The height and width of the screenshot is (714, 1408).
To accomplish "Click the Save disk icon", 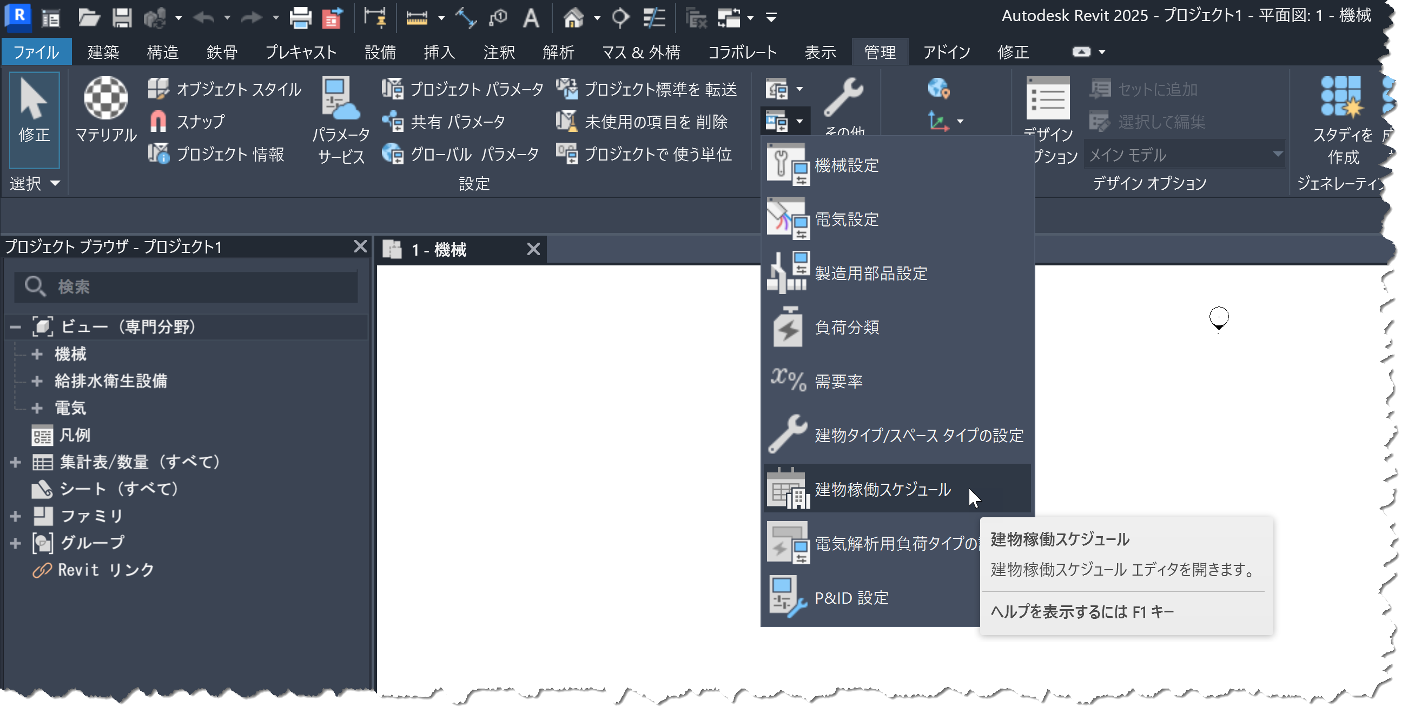I will pos(122,17).
